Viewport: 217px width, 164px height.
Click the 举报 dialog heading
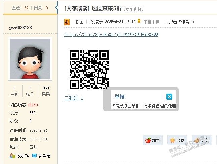(119, 97)
